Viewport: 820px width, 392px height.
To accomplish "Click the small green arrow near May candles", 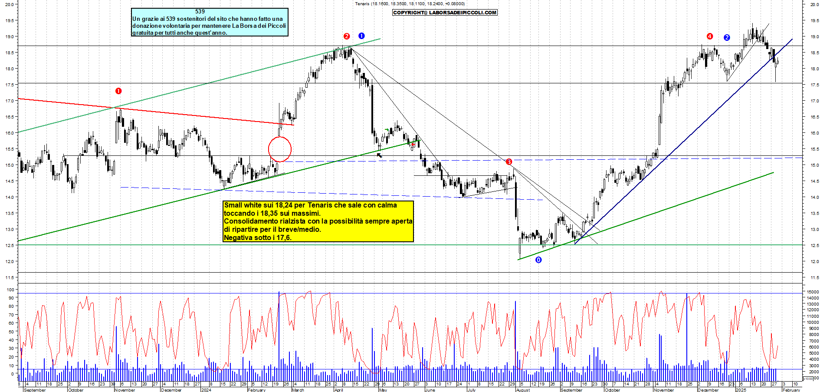I will [387, 130].
